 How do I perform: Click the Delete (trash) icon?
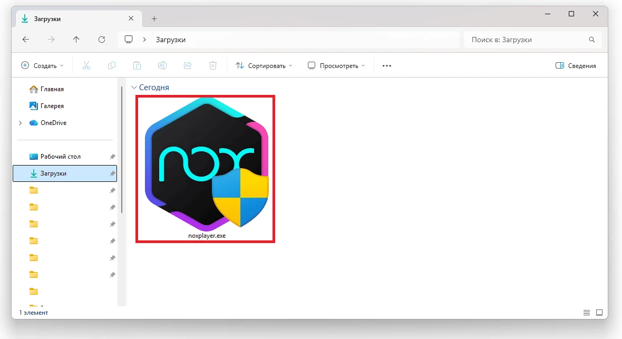[x=212, y=65]
